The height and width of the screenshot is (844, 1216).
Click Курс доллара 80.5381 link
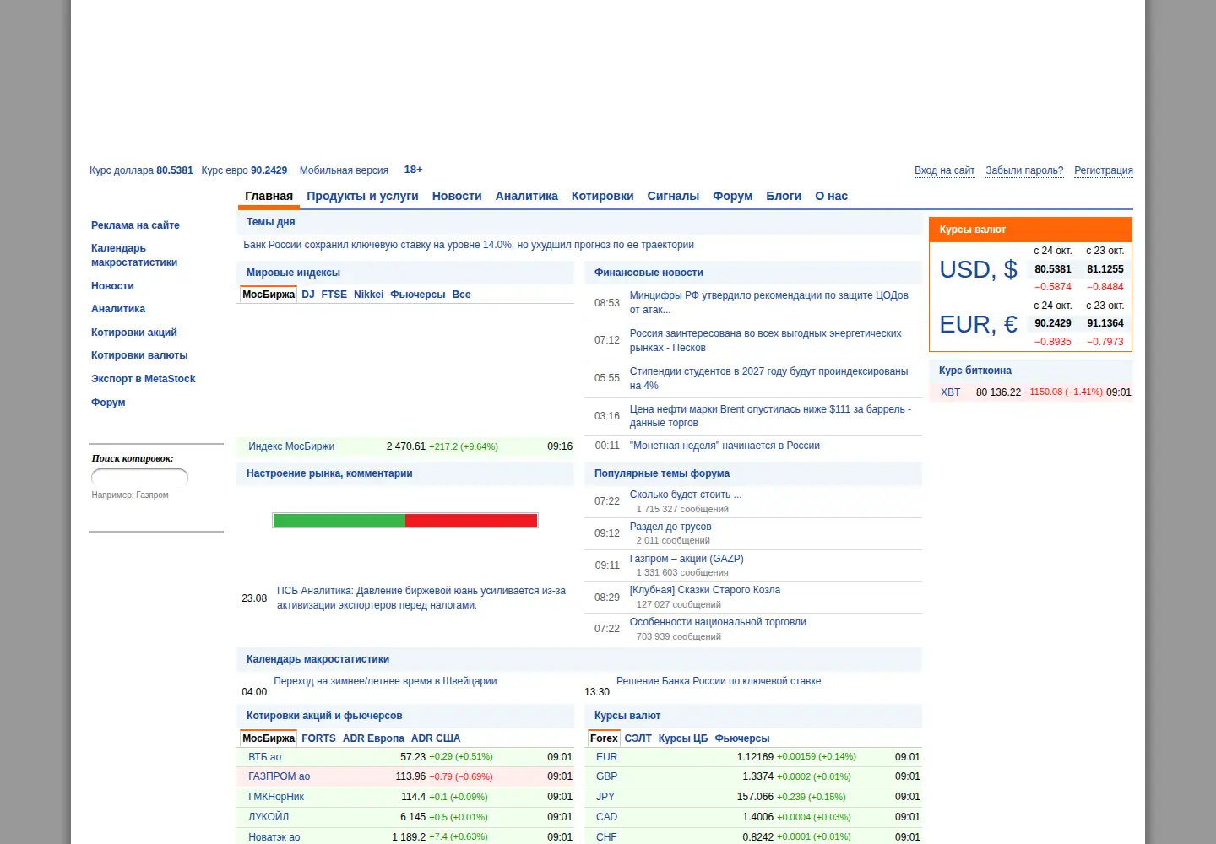tap(141, 170)
